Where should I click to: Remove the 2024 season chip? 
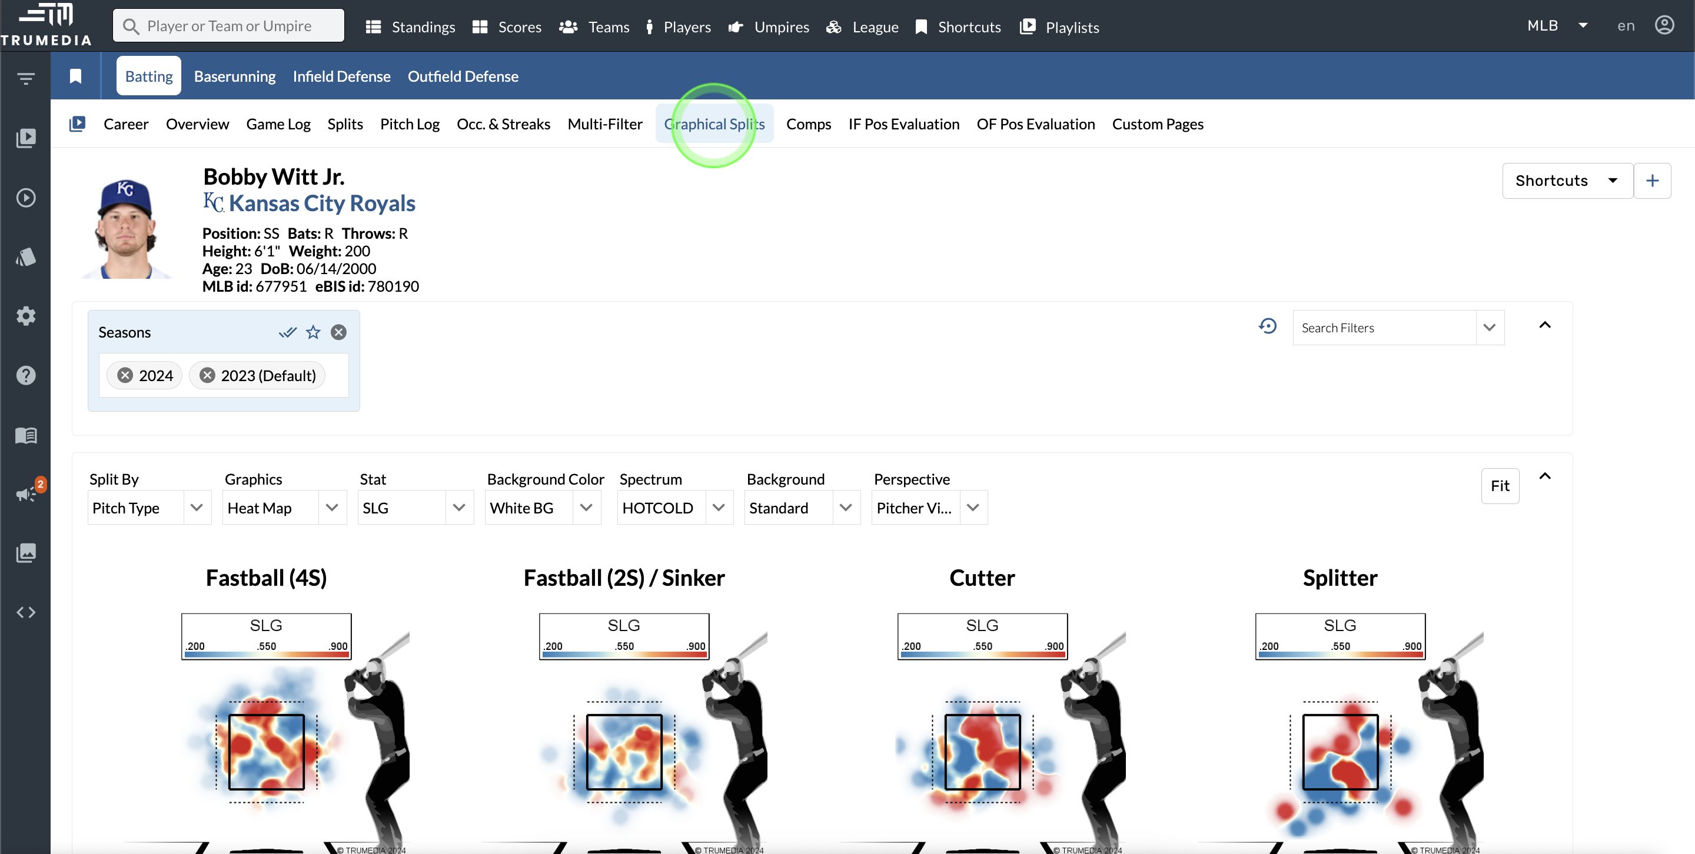pyautogui.click(x=125, y=375)
